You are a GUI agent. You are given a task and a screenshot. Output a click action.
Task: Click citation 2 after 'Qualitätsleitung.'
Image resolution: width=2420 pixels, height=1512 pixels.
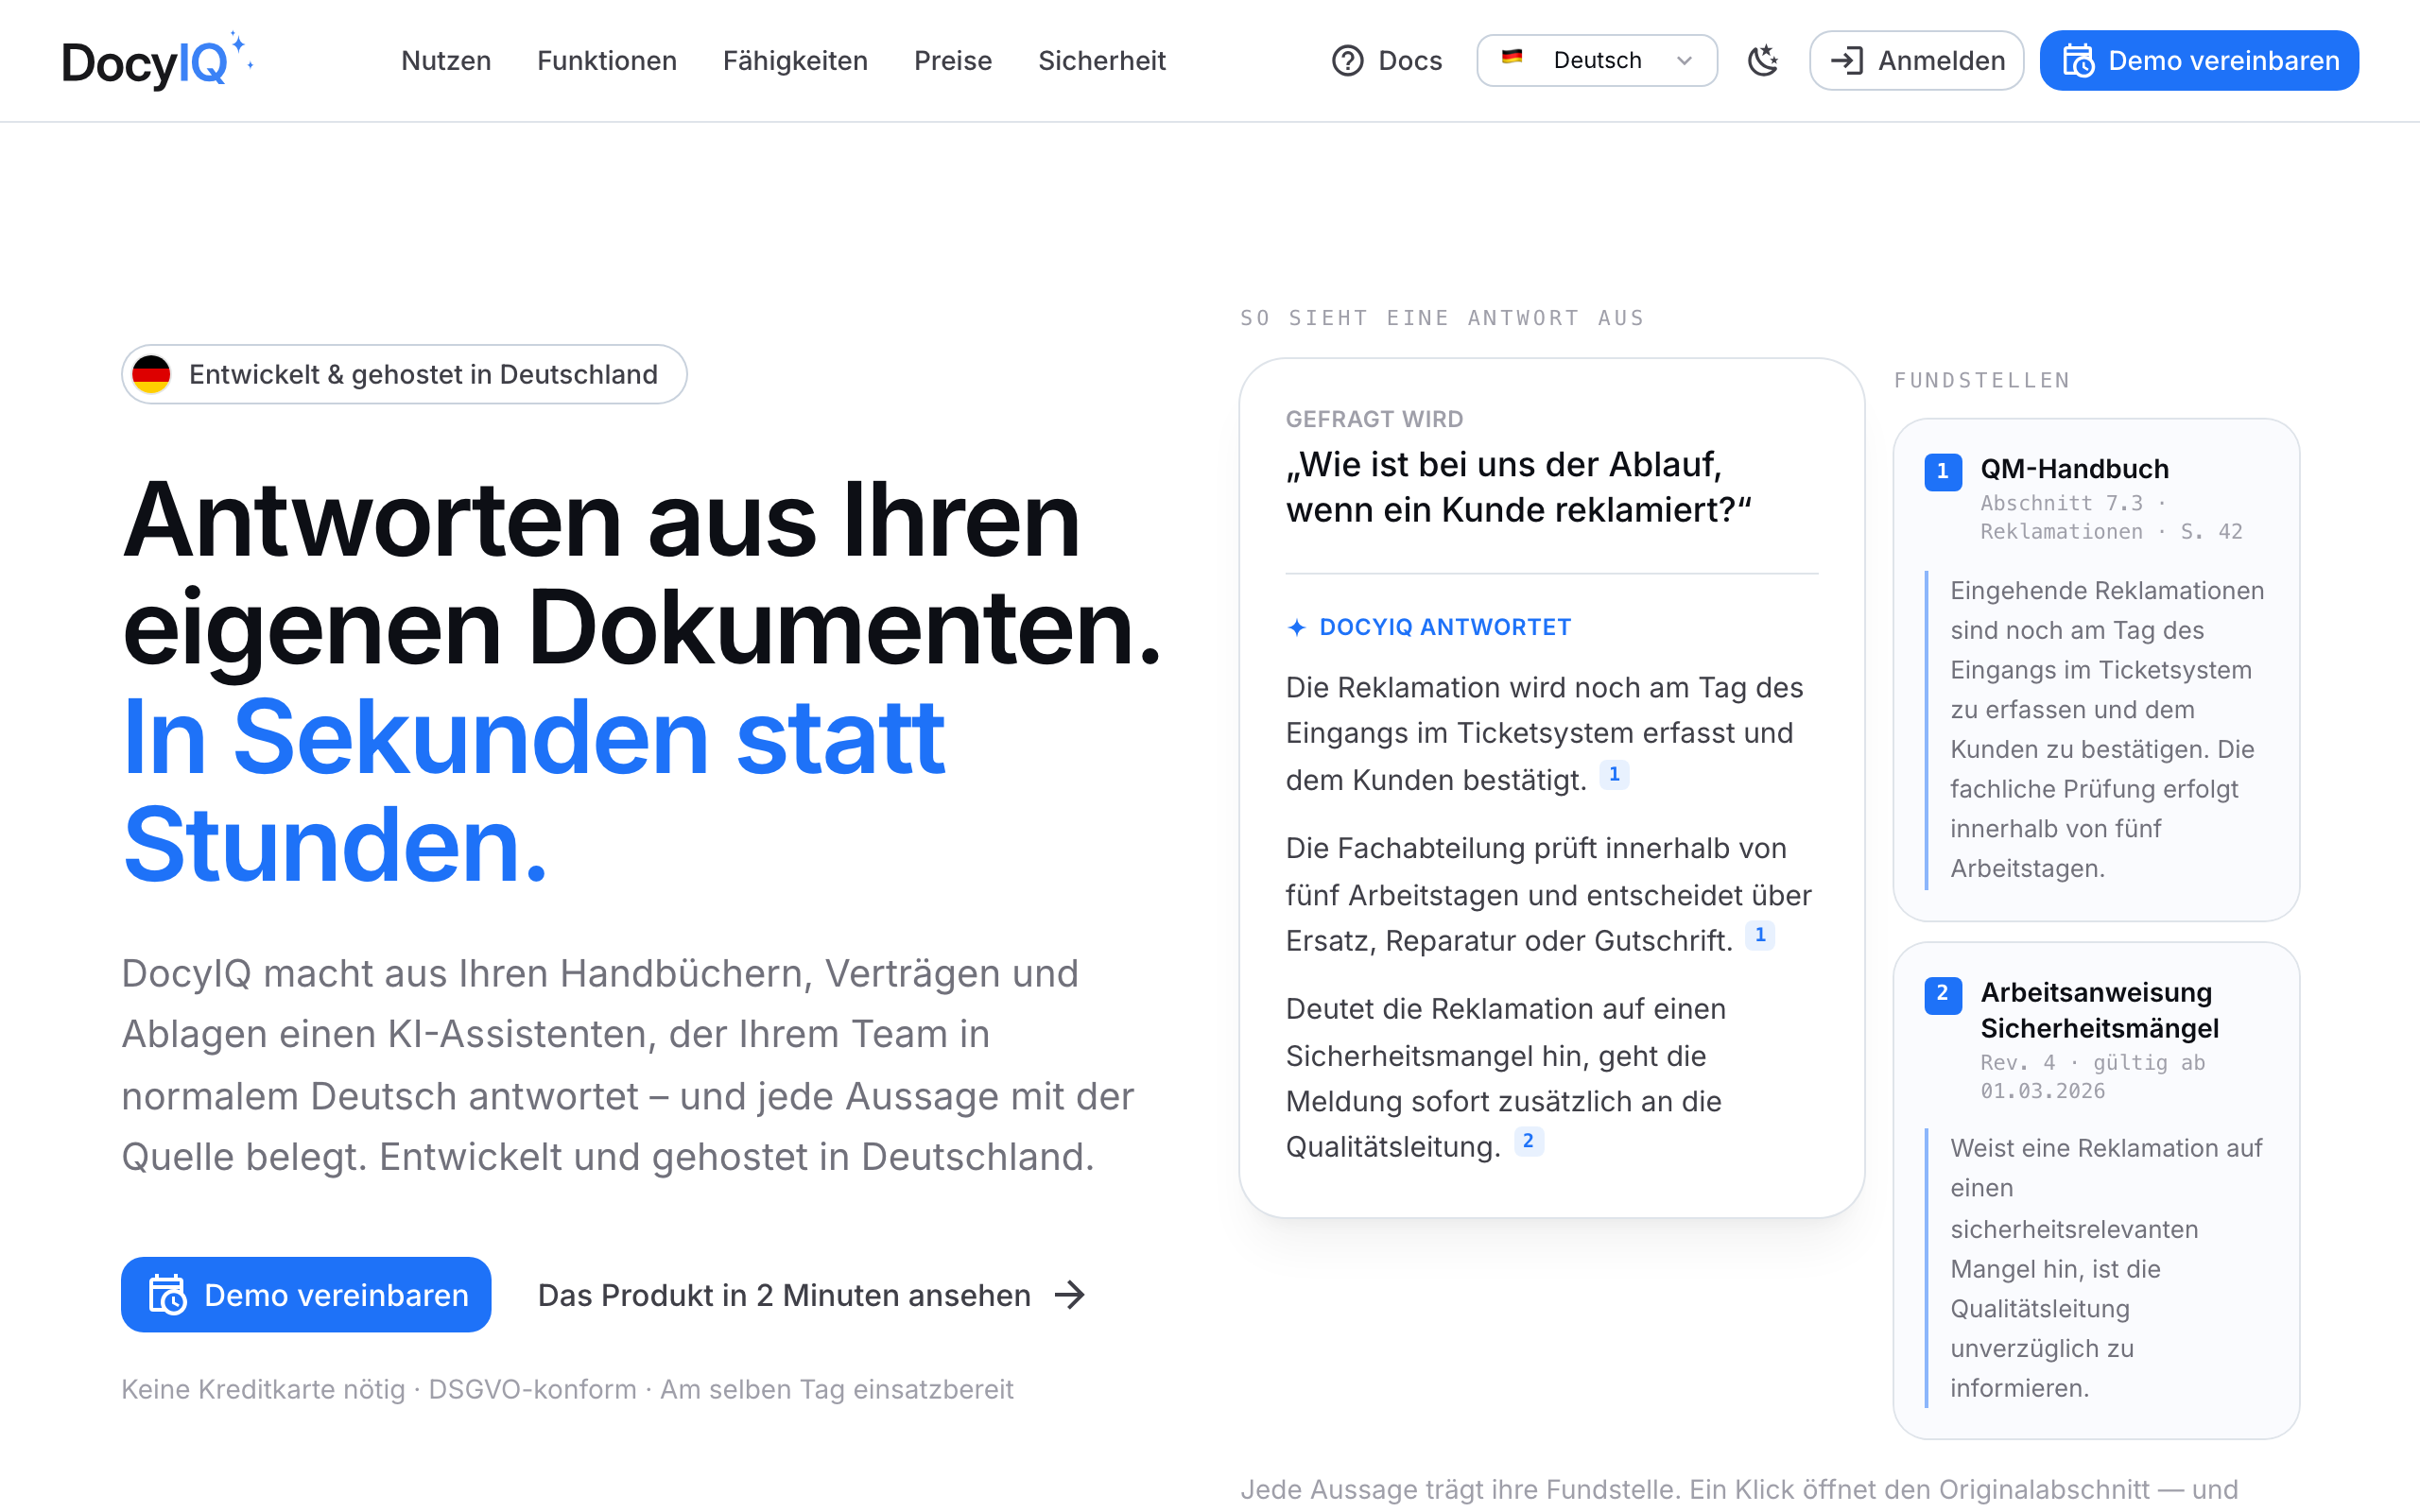(x=1528, y=1141)
